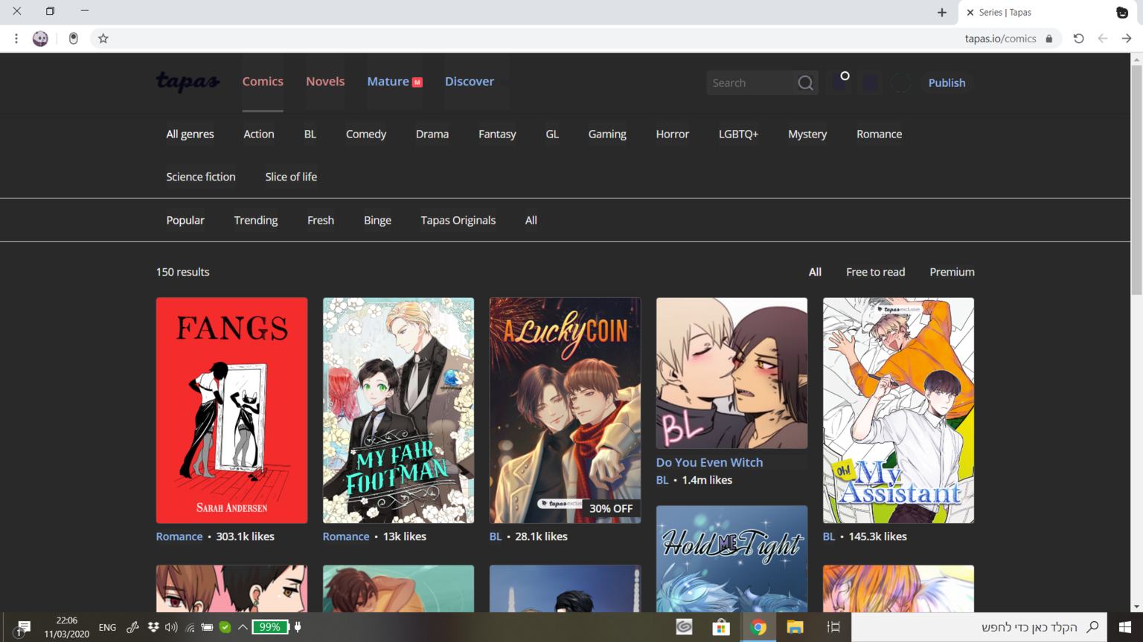
Task: Open Microsoft Store from taskbar
Action: point(721,627)
